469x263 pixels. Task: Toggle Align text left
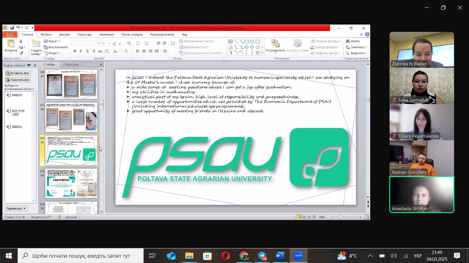tap(138, 51)
